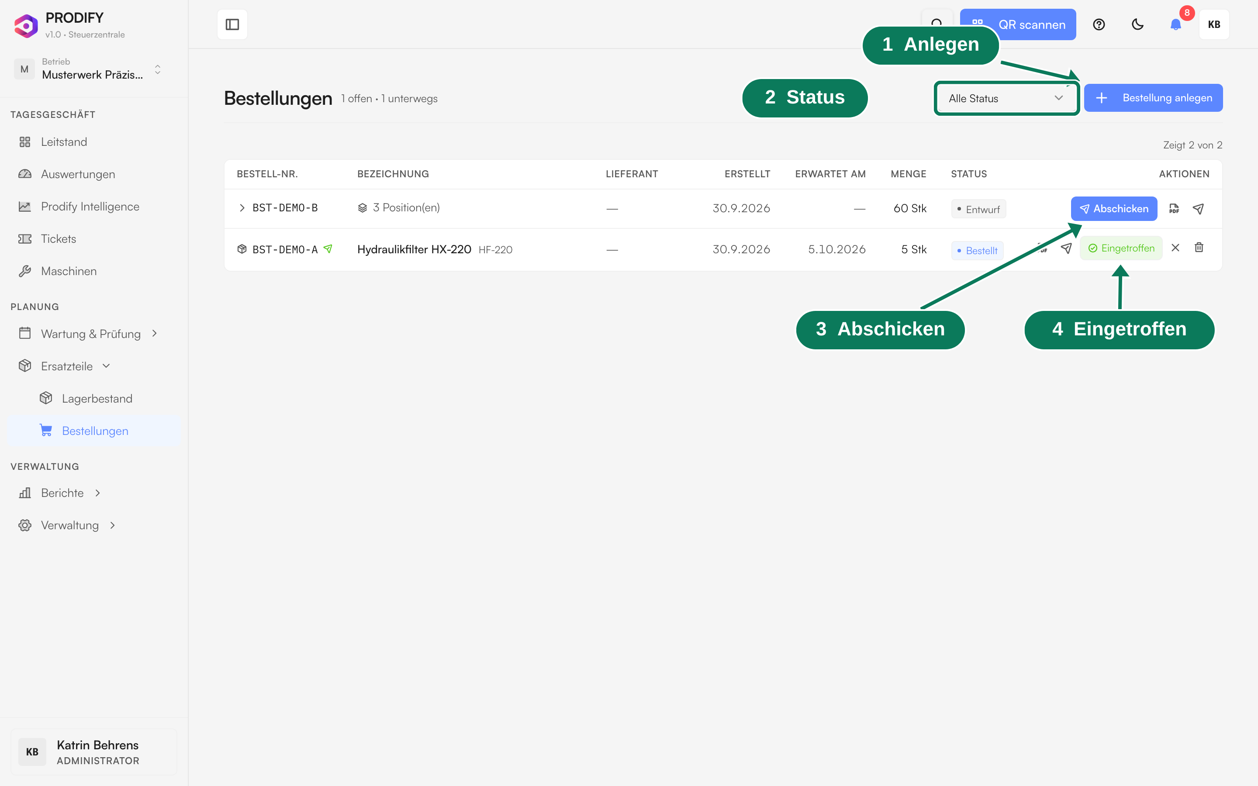Click send icon in BST-DEMO-A row
This screenshot has width=1258, height=786.
pos(1066,248)
